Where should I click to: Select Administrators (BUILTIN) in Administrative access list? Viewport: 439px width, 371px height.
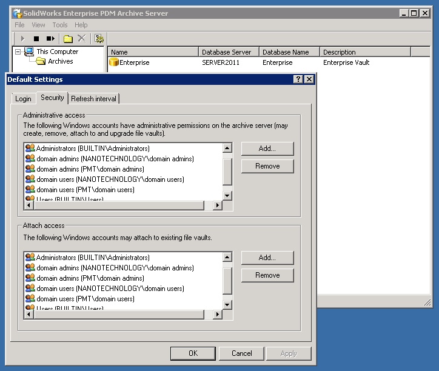tap(88, 148)
